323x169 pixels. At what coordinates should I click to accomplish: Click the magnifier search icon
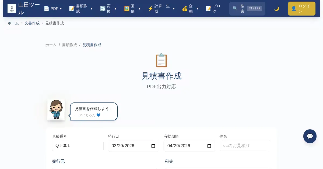(235, 9)
